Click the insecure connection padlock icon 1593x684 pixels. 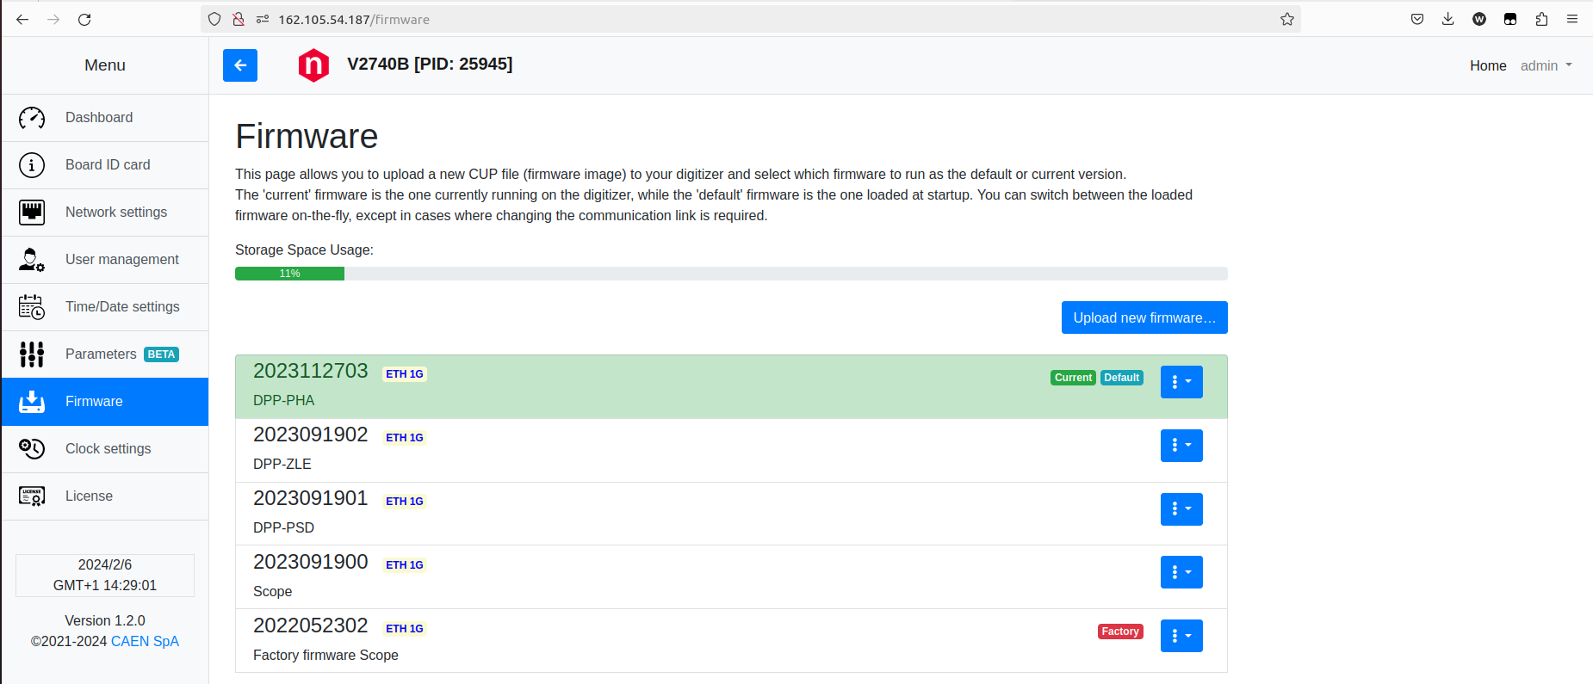tap(239, 19)
